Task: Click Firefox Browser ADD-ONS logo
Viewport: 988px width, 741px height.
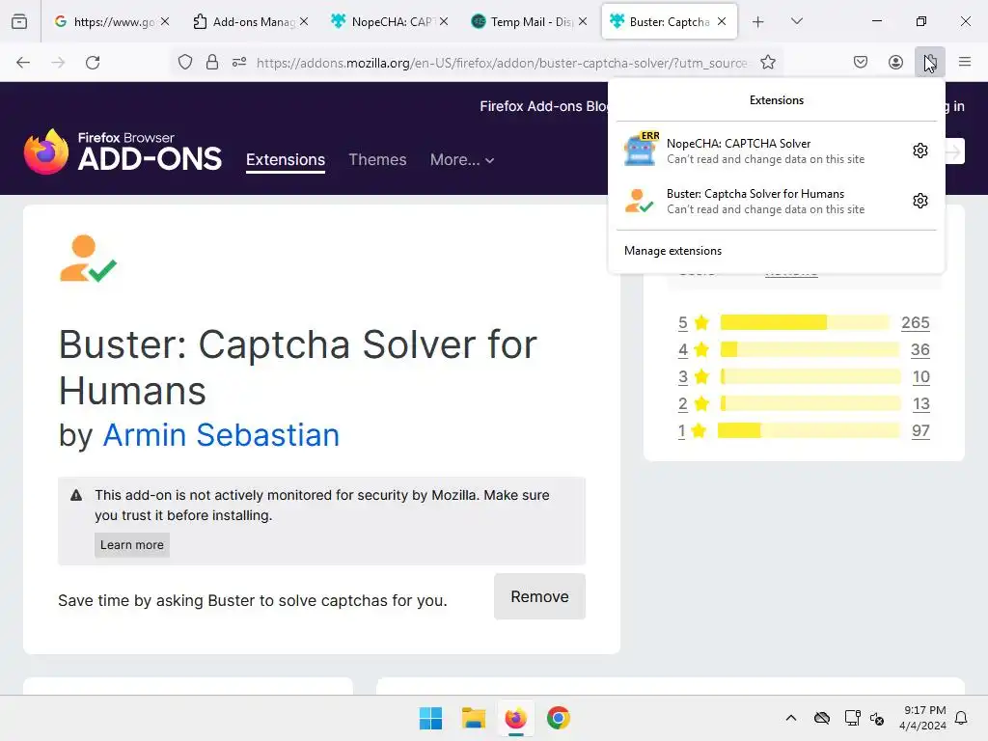Action: pyautogui.click(x=123, y=151)
